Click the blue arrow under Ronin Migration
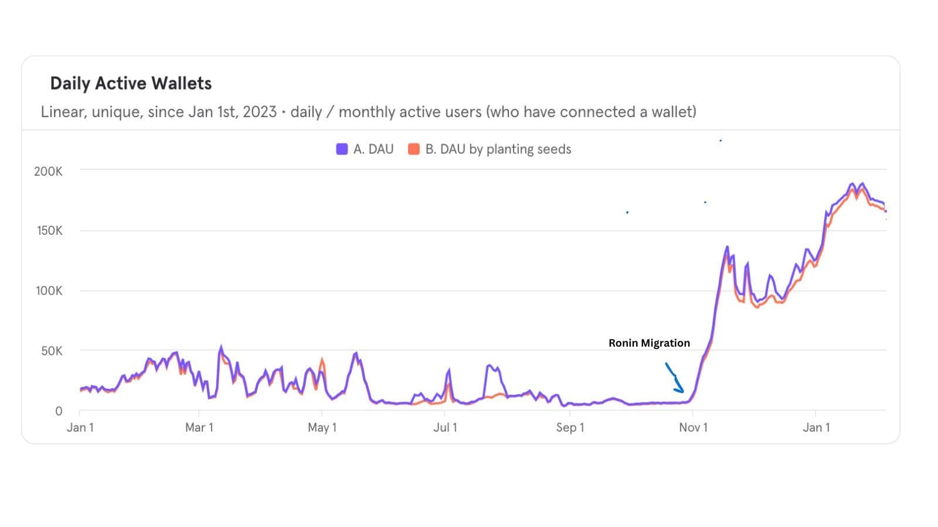 [x=674, y=378]
